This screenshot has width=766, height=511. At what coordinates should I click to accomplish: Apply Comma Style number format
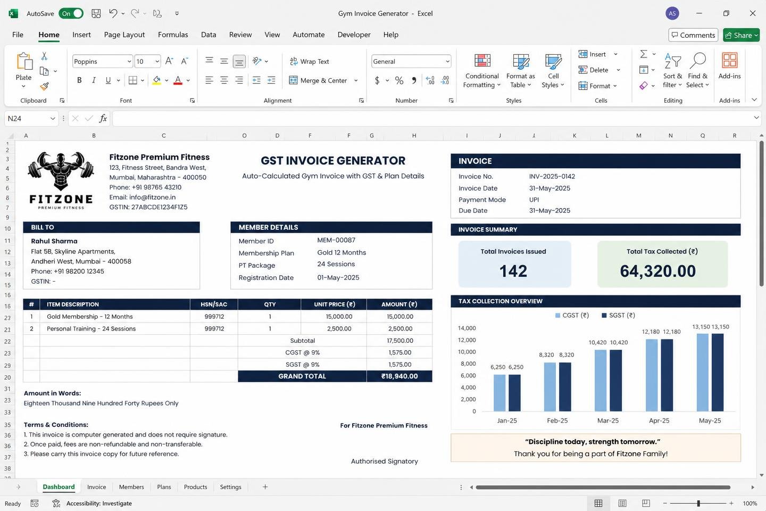coord(413,80)
